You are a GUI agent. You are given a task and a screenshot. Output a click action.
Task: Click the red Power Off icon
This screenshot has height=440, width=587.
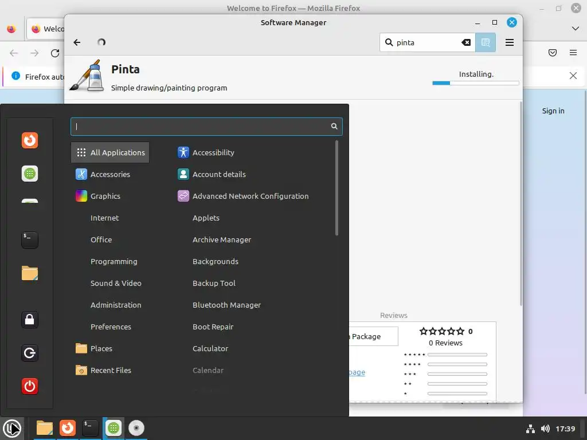(x=30, y=386)
